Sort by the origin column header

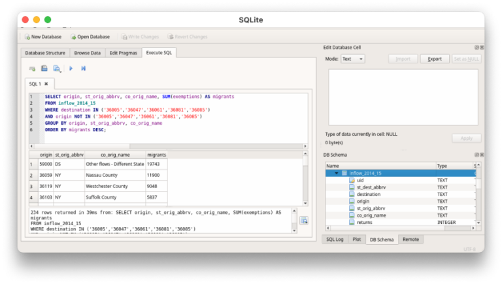46,155
